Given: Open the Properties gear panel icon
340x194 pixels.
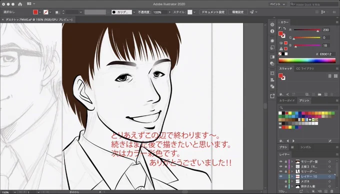Looking at the screenshot, I should pyautogui.click(x=272, y=24).
